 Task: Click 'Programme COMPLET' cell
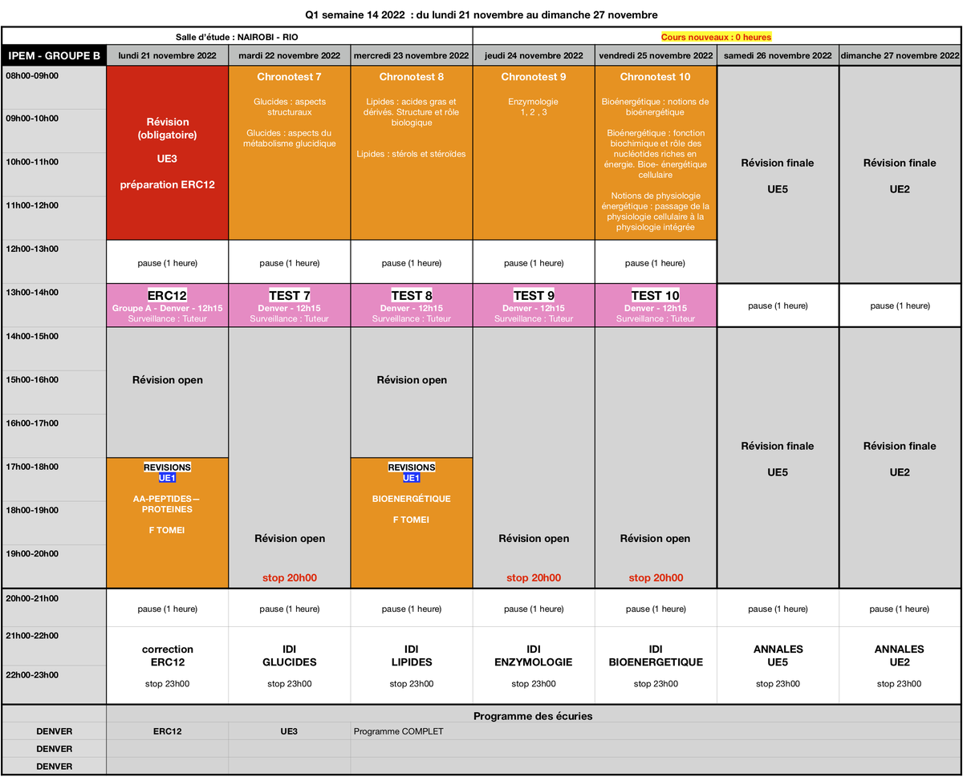tap(655, 731)
